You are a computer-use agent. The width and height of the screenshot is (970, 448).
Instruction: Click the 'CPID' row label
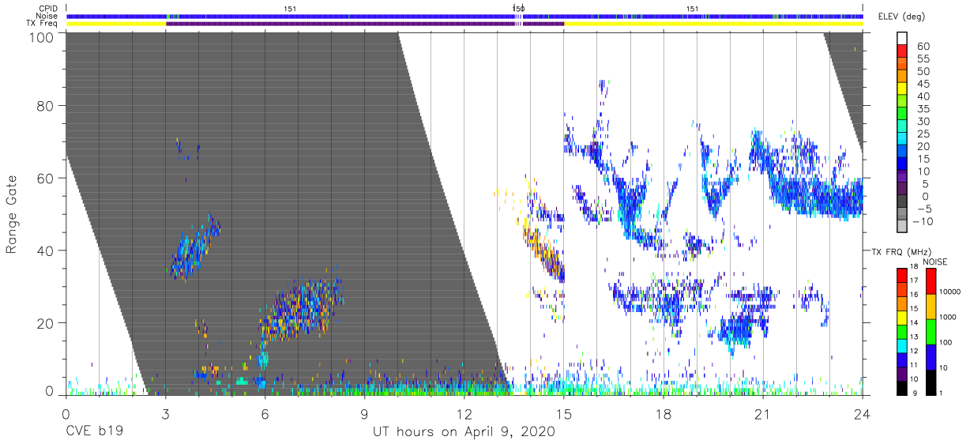49,9
